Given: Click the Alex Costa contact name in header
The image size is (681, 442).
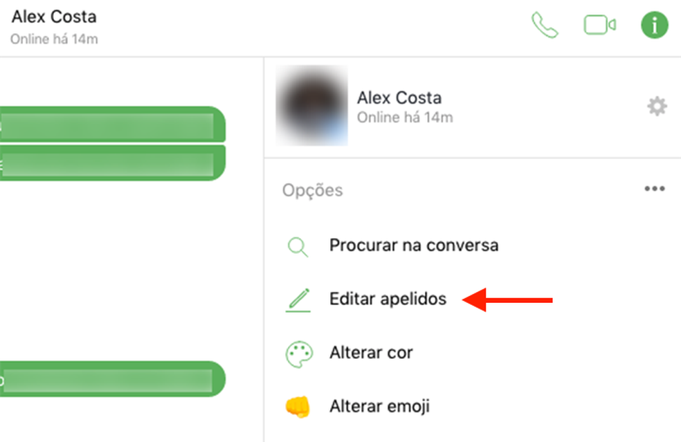Looking at the screenshot, I should 53,16.
